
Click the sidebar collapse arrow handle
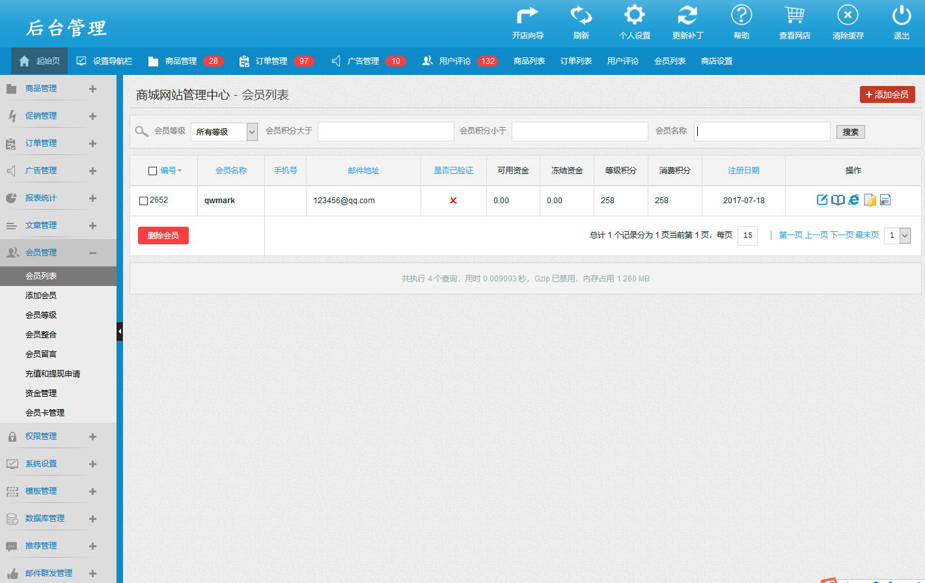(120, 332)
